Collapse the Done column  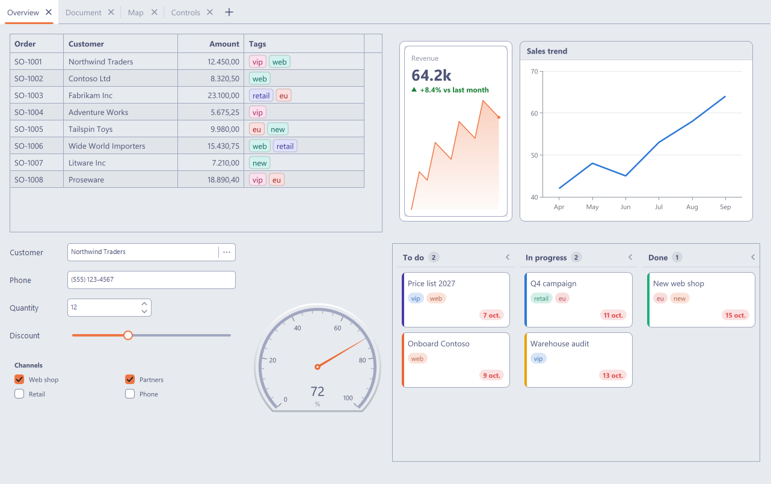pyautogui.click(x=753, y=257)
